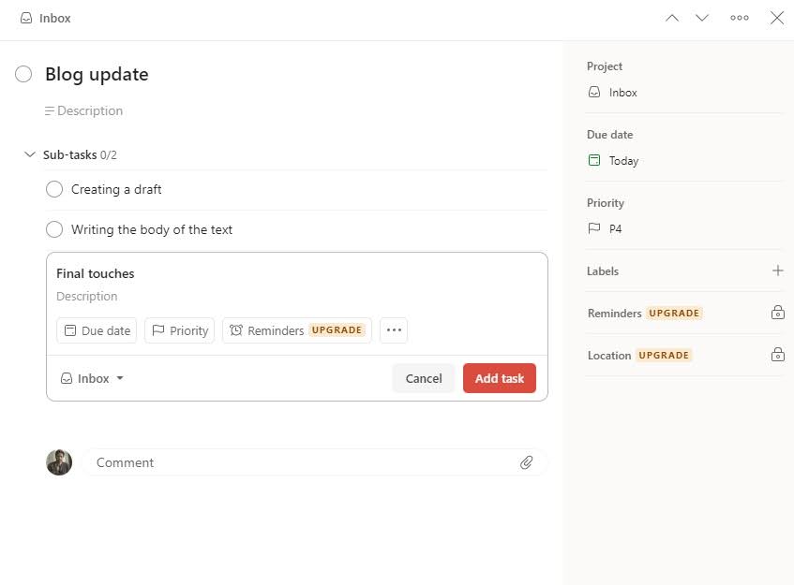Open Writing the body of the text sub-task
This screenshot has width=794, height=585.
[152, 229]
